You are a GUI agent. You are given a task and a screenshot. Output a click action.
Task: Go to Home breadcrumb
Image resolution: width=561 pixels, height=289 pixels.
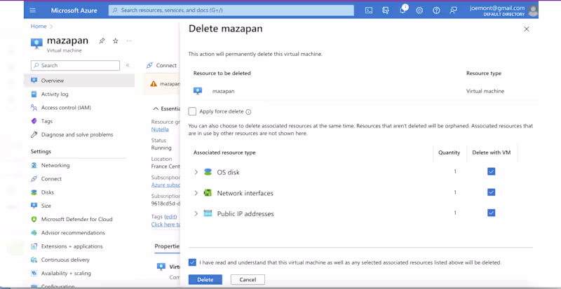tap(39, 26)
